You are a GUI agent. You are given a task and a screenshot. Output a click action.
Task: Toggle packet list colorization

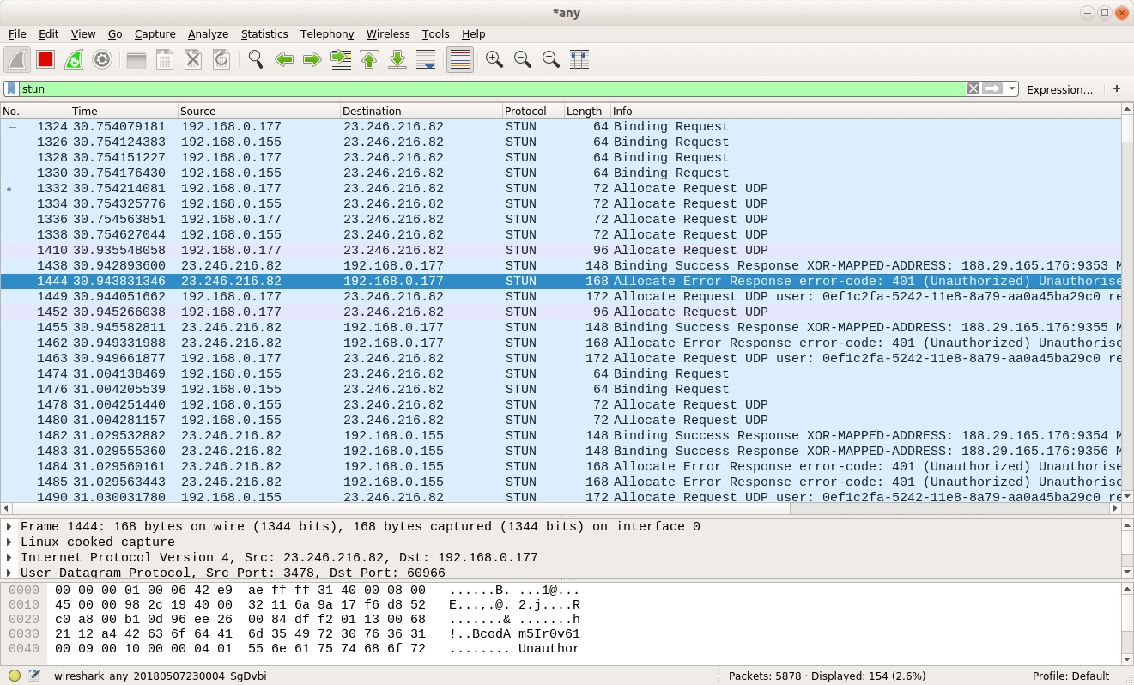(460, 59)
